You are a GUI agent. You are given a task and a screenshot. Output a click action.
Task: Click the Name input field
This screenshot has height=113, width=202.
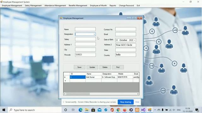click(85, 29)
